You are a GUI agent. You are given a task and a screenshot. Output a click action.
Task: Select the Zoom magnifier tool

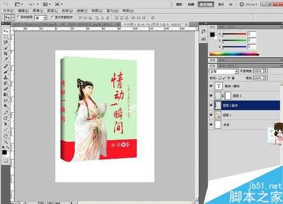(x=6, y=142)
